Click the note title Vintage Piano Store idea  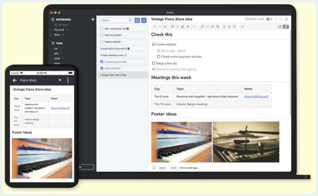point(172,19)
